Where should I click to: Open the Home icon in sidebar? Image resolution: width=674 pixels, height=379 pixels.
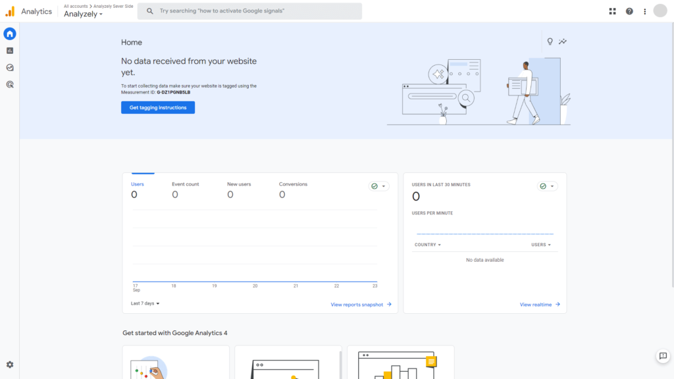pos(10,34)
